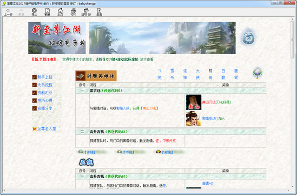Go back with the 上一步 toolbar button
This screenshot has height=195, width=297.
point(8,12)
